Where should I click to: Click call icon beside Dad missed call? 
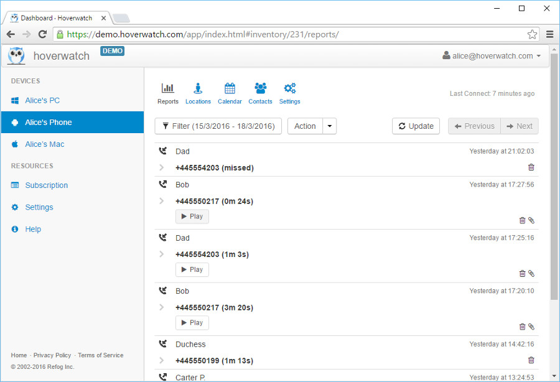coord(163,151)
